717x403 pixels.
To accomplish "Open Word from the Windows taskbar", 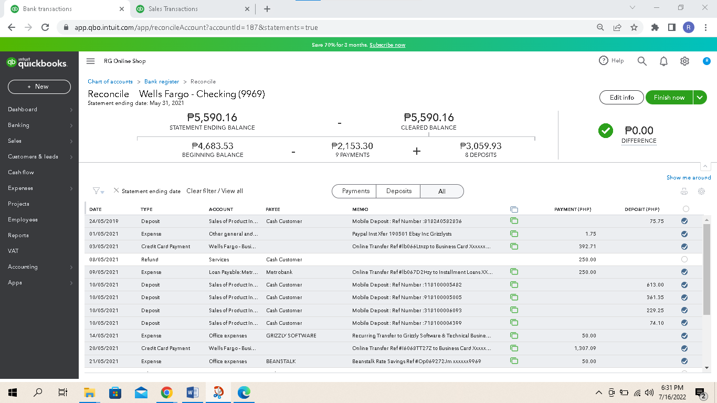I will [x=192, y=392].
